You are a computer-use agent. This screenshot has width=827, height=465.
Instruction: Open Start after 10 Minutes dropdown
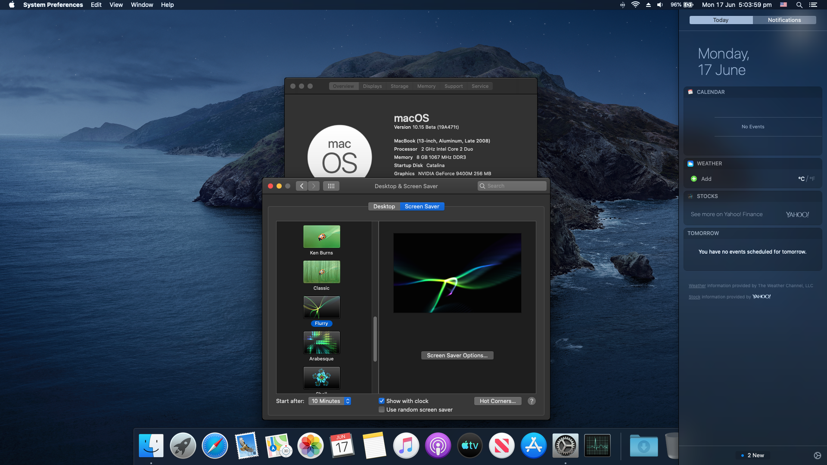tap(330, 401)
